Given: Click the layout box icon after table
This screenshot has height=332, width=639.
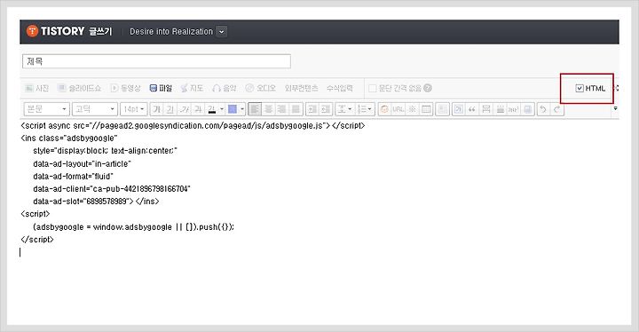Looking at the screenshot, I should (x=442, y=109).
